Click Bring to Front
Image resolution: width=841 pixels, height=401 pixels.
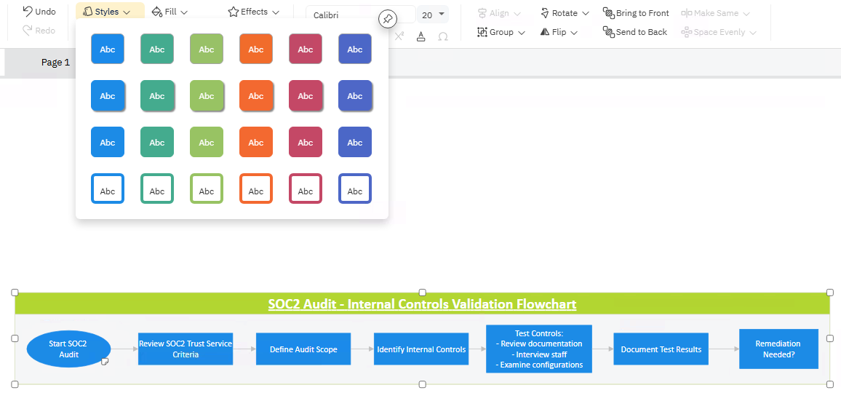(x=636, y=13)
